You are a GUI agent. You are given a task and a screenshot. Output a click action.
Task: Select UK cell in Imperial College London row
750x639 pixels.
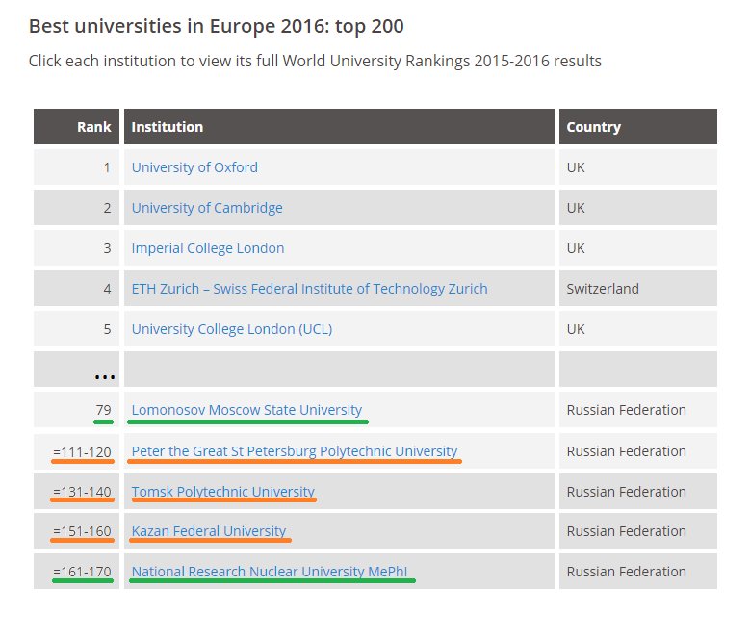tap(638, 248)
